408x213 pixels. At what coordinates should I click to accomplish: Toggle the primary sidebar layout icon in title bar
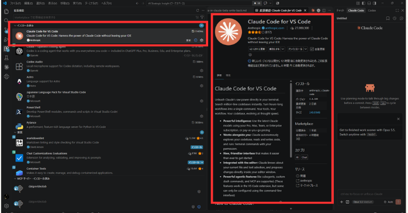pos(364,4)
